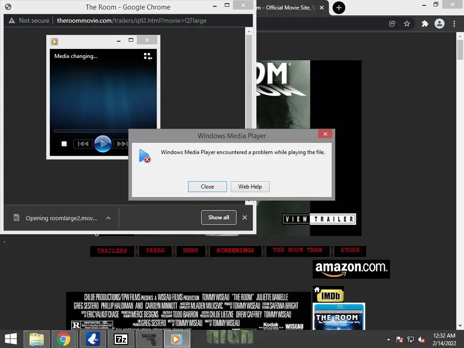This screenshot has width=464, height=348.
Task: Click the Not secure warning icon
Action: tap(12, 20)
